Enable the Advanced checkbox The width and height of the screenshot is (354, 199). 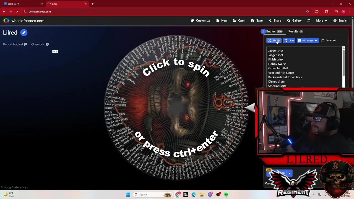pyautogui.click(x=323, y=40)
